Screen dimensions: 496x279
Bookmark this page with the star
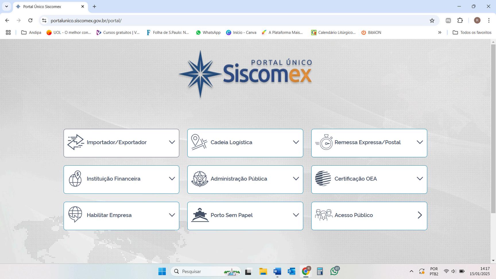[x=432, y=20]
